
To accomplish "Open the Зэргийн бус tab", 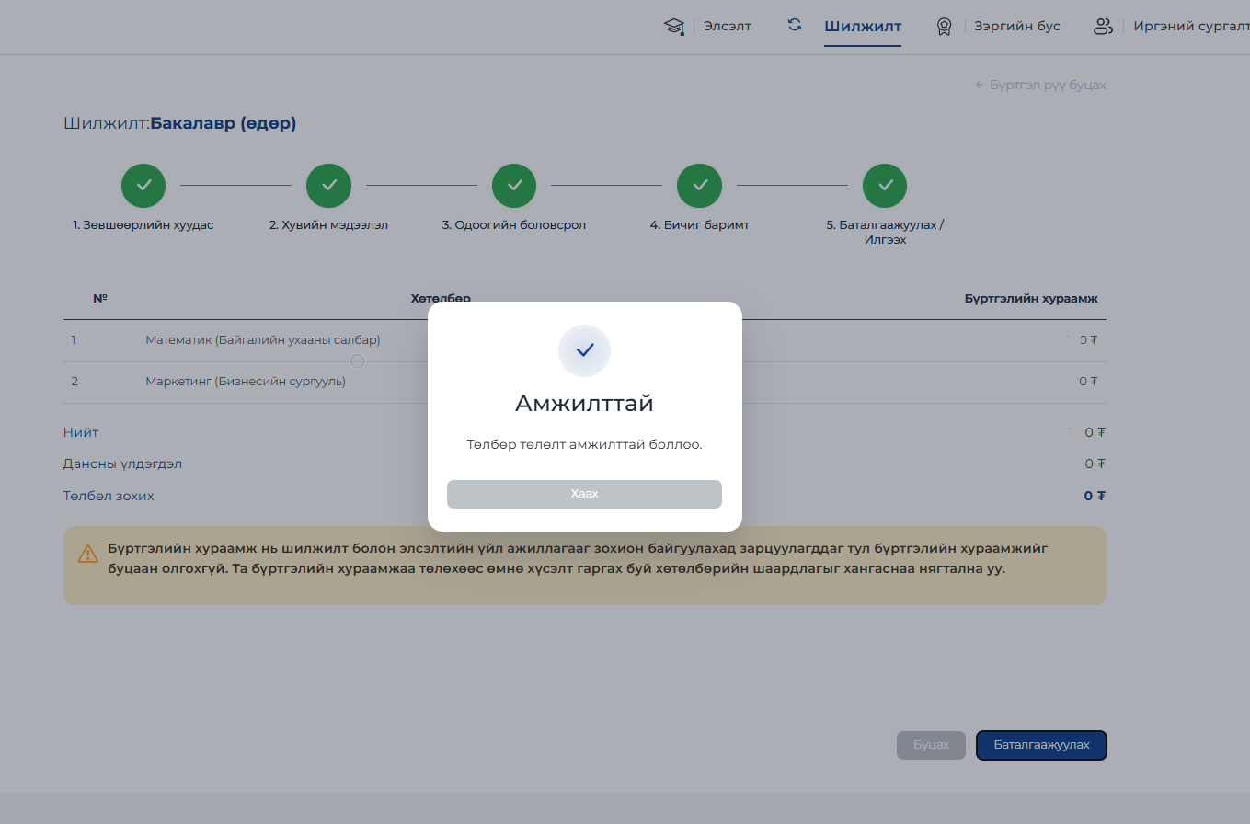I will [1017, 26].
